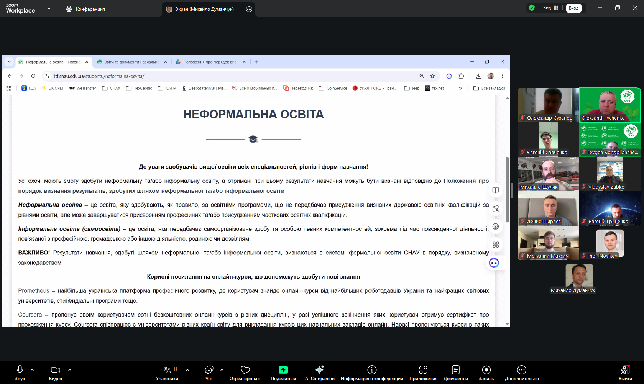
Task: Open AI Companion in Zoom toolbar
Action: [319, 370]
